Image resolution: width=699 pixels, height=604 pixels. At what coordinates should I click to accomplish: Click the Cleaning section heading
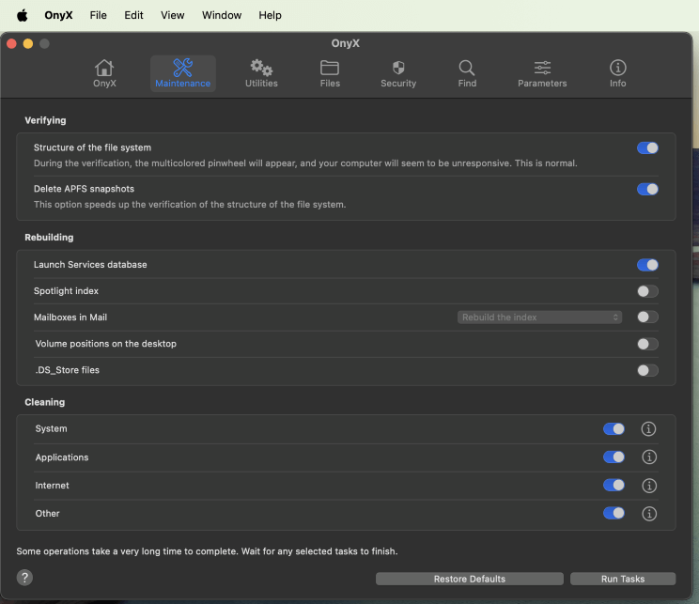point(44,402)
